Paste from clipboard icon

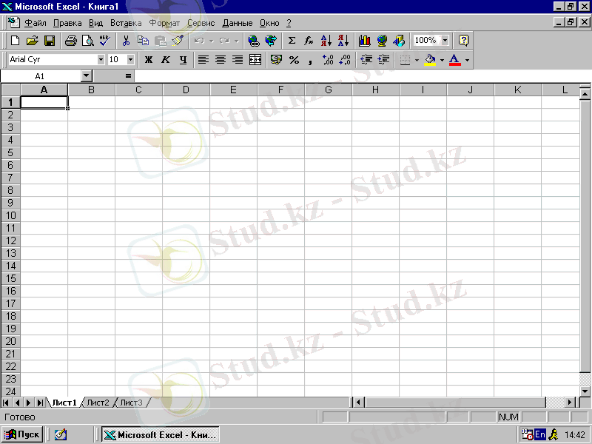161,41
